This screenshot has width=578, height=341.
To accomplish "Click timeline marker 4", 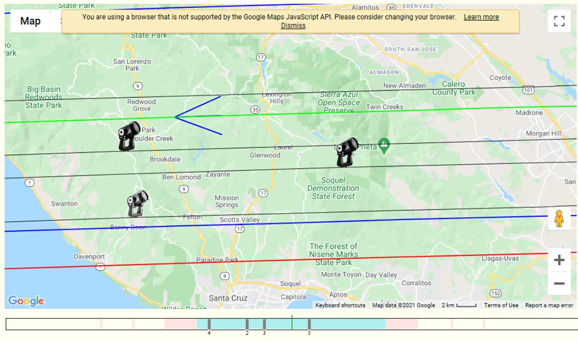I will pos(209,324).
